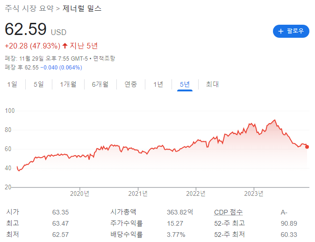The width and height of the screenshot is (315, 242).
Task: Click the 면책조항 disclaimer link
Action: click(104, 59)
